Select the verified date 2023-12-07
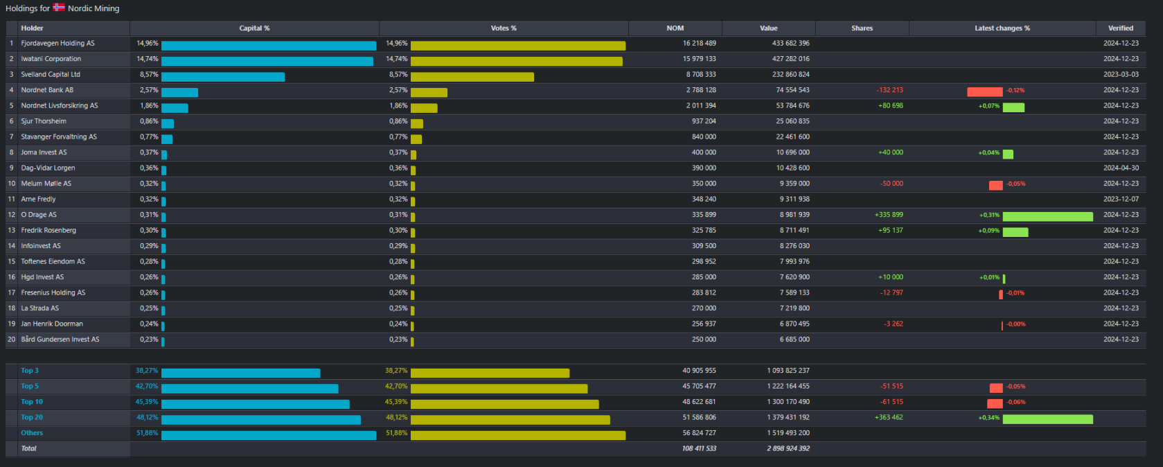This screenshot has height=467, width=1163. pos(1121,199)
